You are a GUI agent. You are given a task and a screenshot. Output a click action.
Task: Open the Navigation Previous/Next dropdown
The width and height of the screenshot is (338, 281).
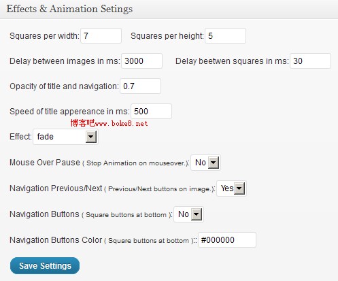[231, 188]
